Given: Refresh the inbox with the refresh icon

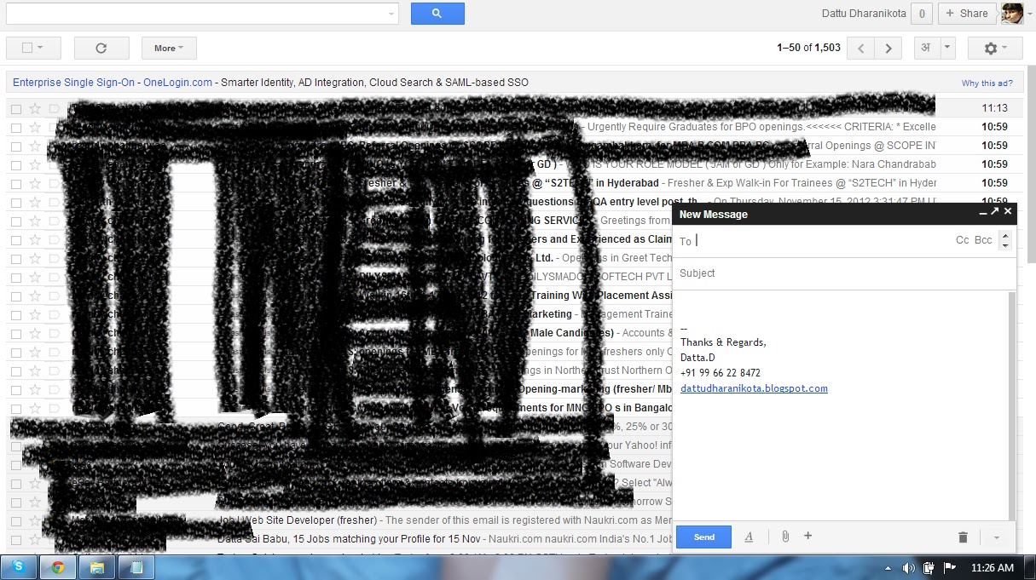Looking at the screenshot, I should point(101,48).
